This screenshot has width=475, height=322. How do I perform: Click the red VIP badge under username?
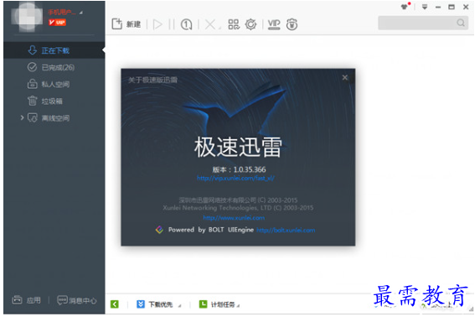(x=57, y=22)
